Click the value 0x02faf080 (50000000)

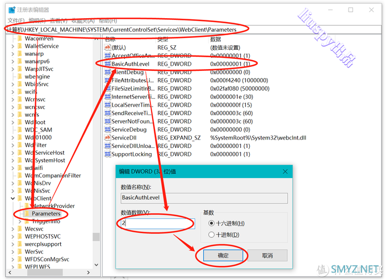click(240, 88)
